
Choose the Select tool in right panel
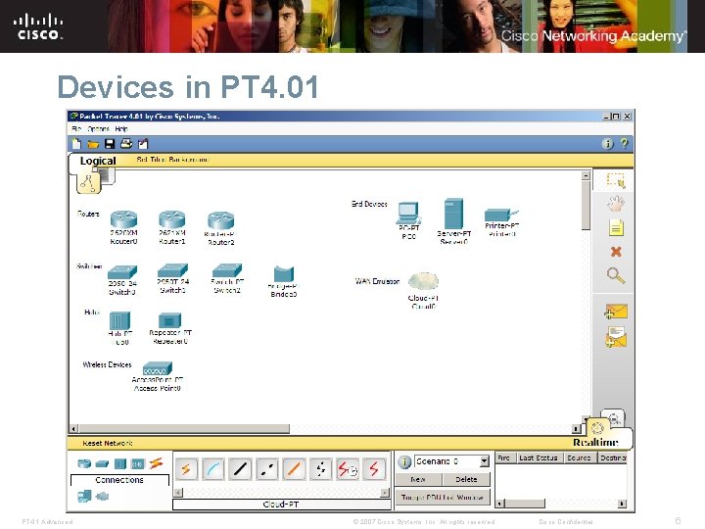616,181
